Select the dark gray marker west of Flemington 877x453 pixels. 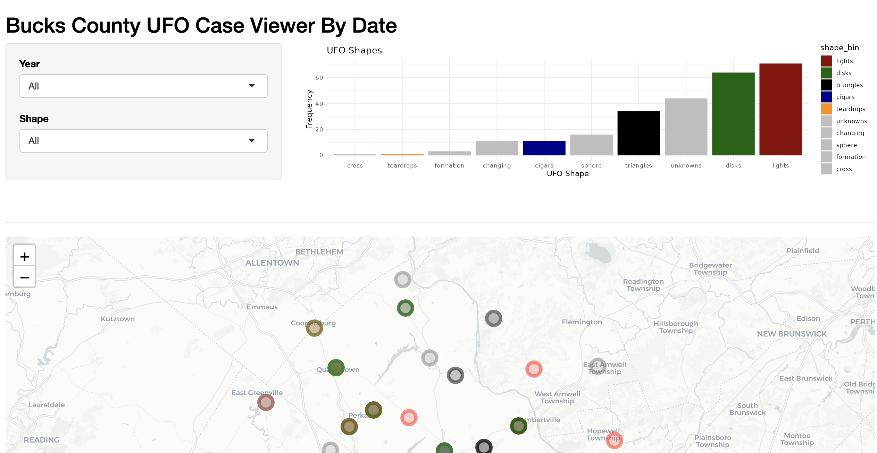(494, 318)
